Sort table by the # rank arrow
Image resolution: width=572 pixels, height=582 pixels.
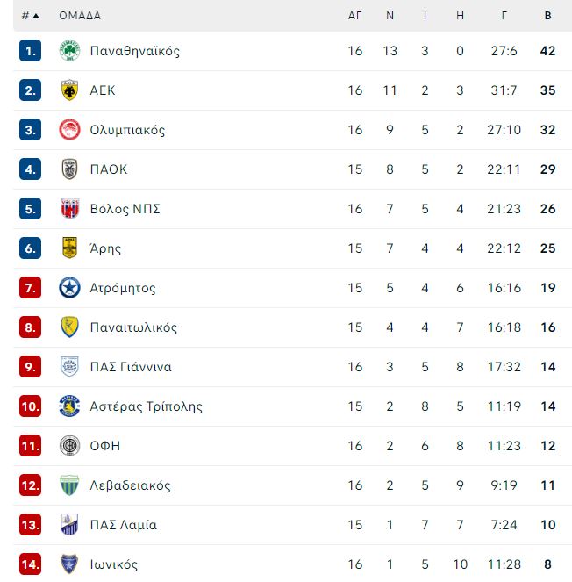(31, 16)
